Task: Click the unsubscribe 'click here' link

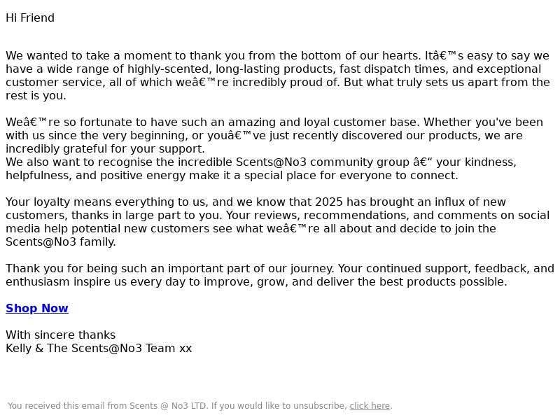Action: point(370,406)
